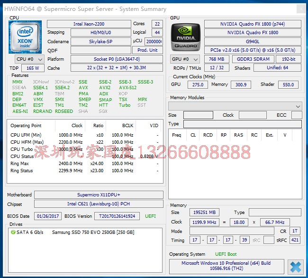Click the Logical value 44
Screen dimensions: 308x278
(157, 32)
